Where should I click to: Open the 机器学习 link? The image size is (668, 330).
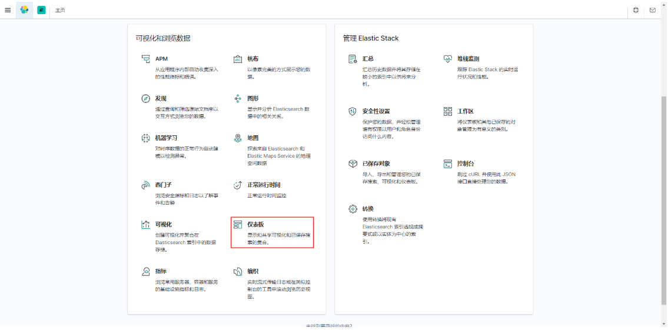tap(166, 138)
